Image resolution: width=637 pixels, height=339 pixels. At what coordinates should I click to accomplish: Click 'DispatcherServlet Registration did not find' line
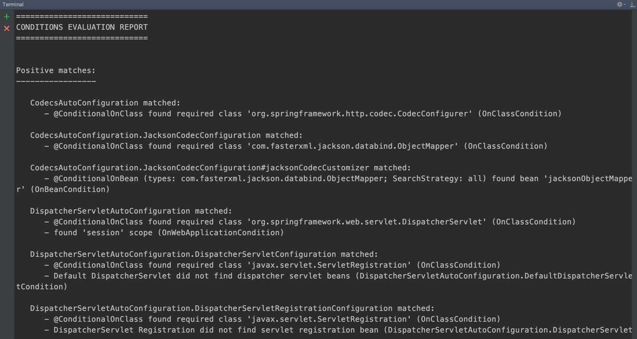[216, 330]
